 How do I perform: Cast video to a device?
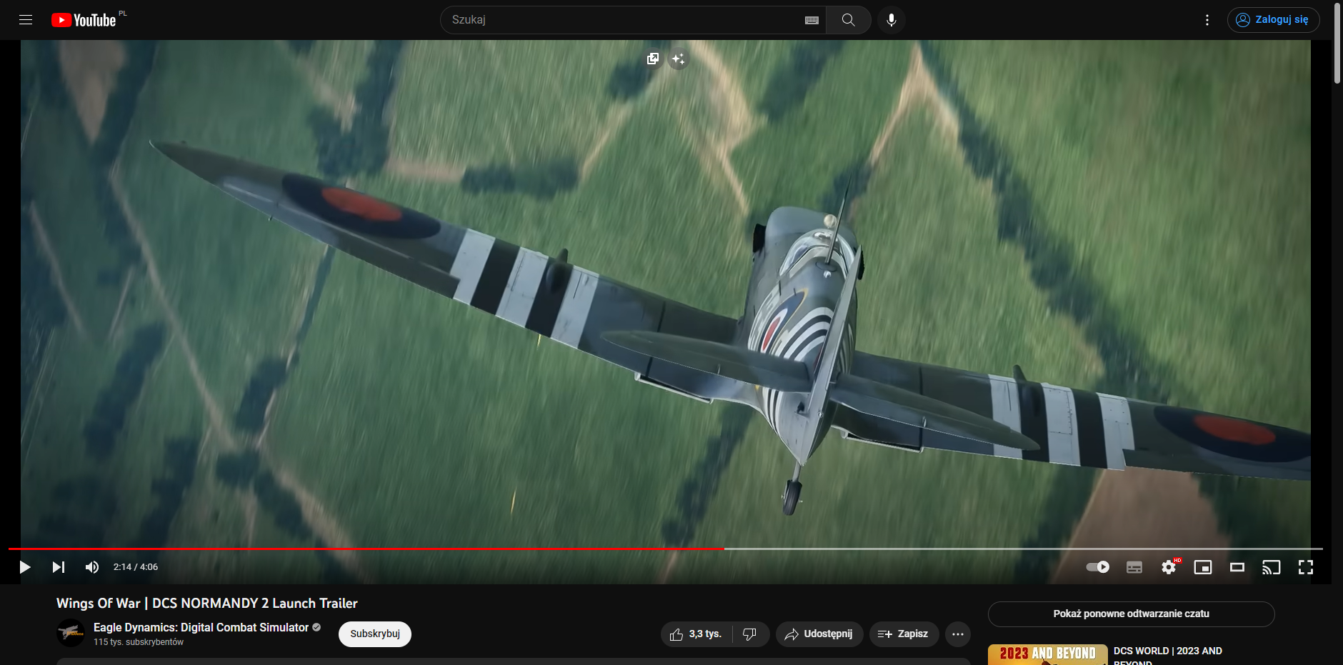point(1272,567)
